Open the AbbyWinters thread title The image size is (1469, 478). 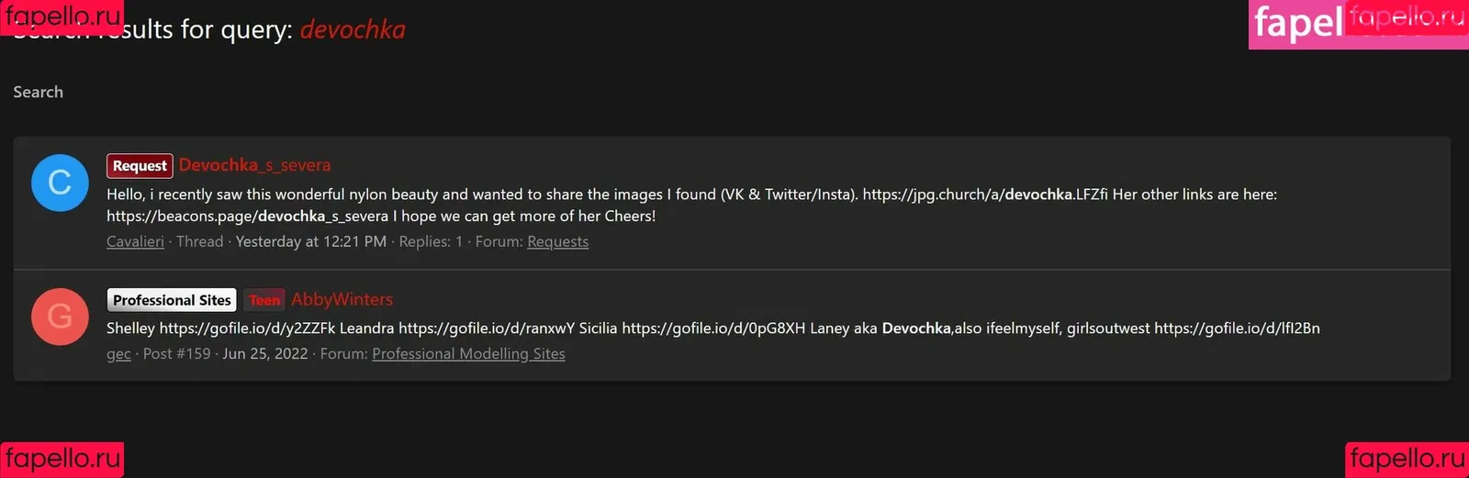(x=342, y=300)
